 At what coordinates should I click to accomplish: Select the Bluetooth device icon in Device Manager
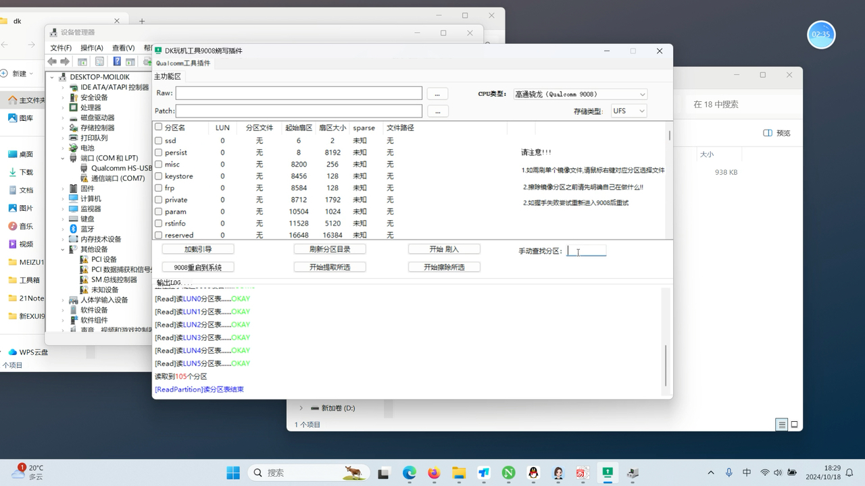point(74,229)
